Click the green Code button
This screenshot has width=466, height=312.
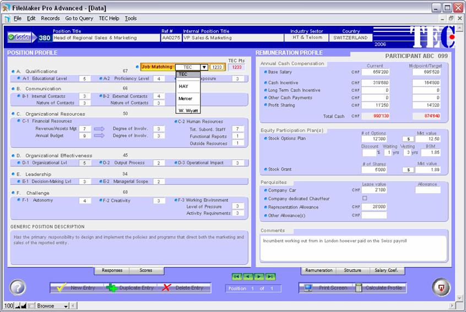[19, 37]
